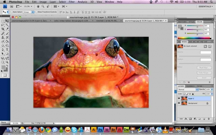The width and height of the screenshot is (216, 135).
Task: Enable the Auto-Select checkbox
Action: (x=12, y=12)
